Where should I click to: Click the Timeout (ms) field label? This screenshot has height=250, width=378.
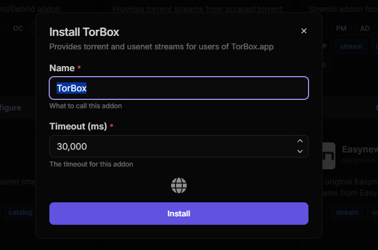coord(78,126)
